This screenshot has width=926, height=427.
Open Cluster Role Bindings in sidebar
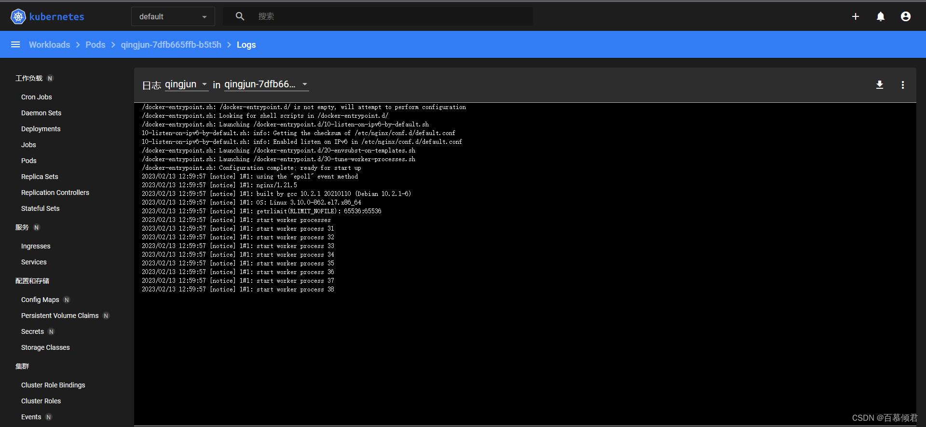pos(53,385)
